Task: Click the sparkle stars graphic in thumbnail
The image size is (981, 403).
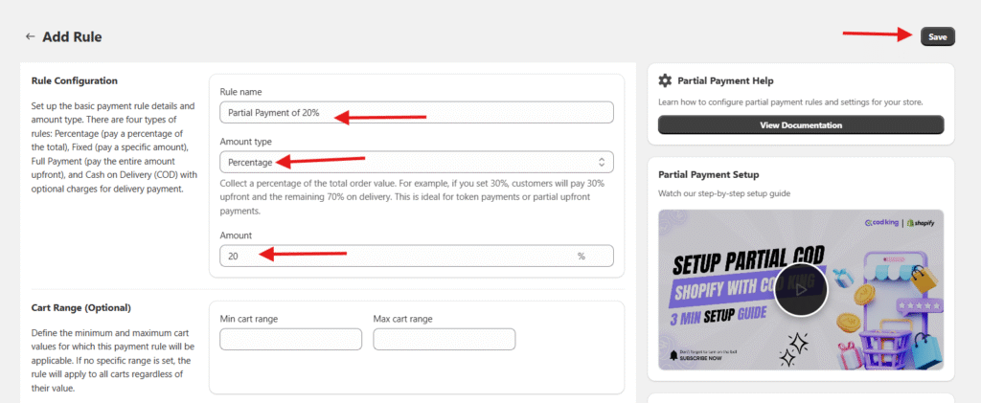Action: (793, 351)
